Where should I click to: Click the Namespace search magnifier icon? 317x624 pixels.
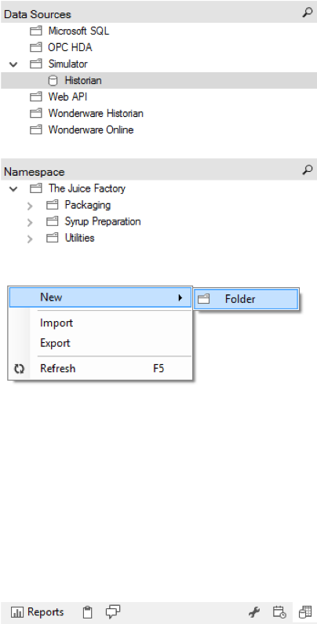307,170
